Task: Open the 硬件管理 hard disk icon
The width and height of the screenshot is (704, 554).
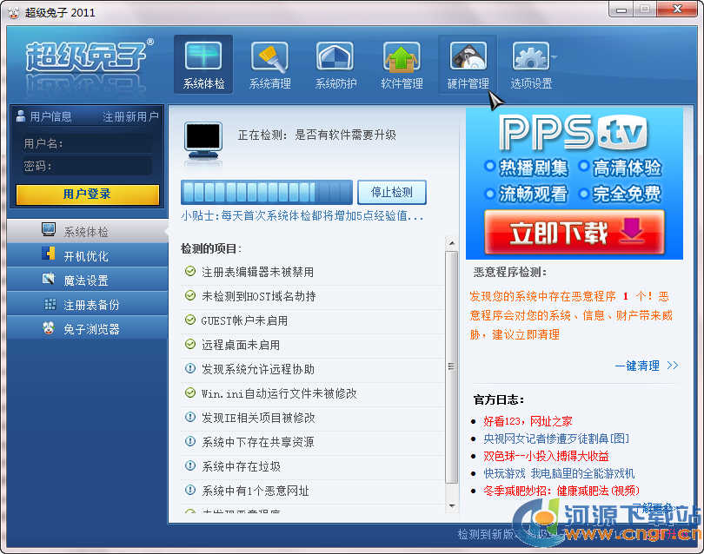Action: click(x=468, y=64)
